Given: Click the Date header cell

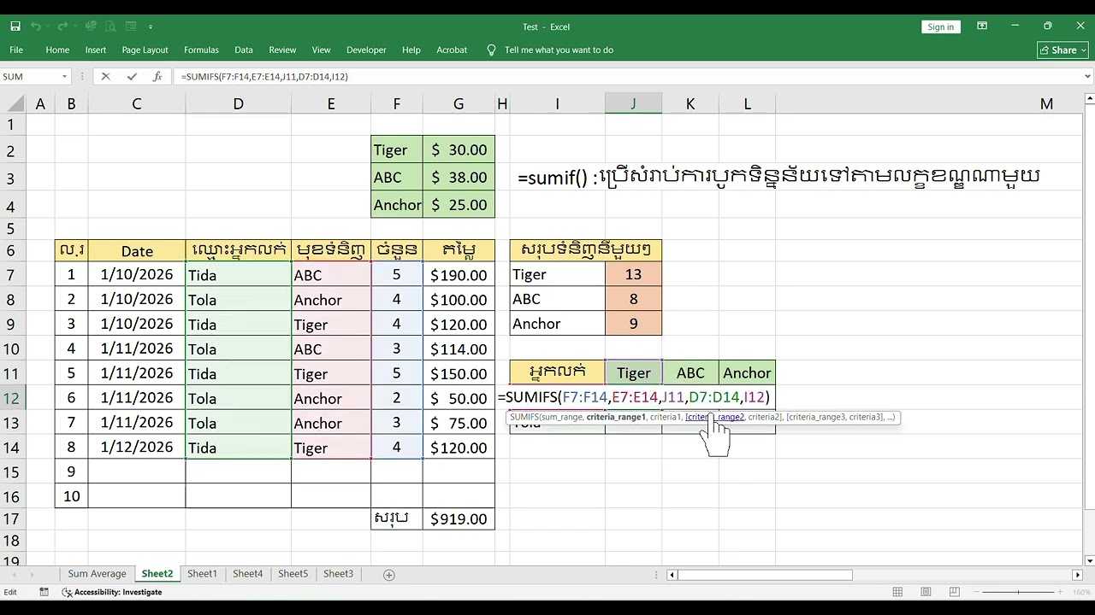Looking at the screenshot, I should (x=137, y=250).
